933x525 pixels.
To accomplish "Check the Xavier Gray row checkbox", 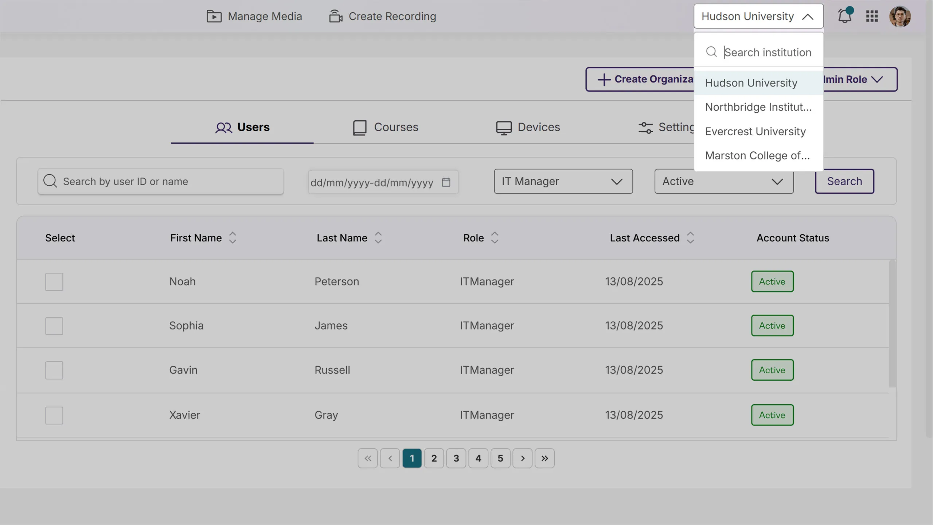I will [54, 415].
